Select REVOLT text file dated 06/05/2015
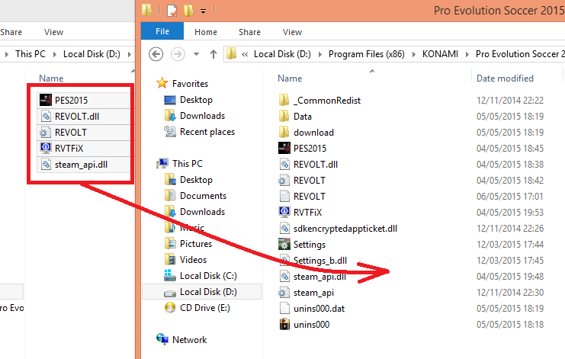Viewport: 565px width, 359px height. click(302, 196)
